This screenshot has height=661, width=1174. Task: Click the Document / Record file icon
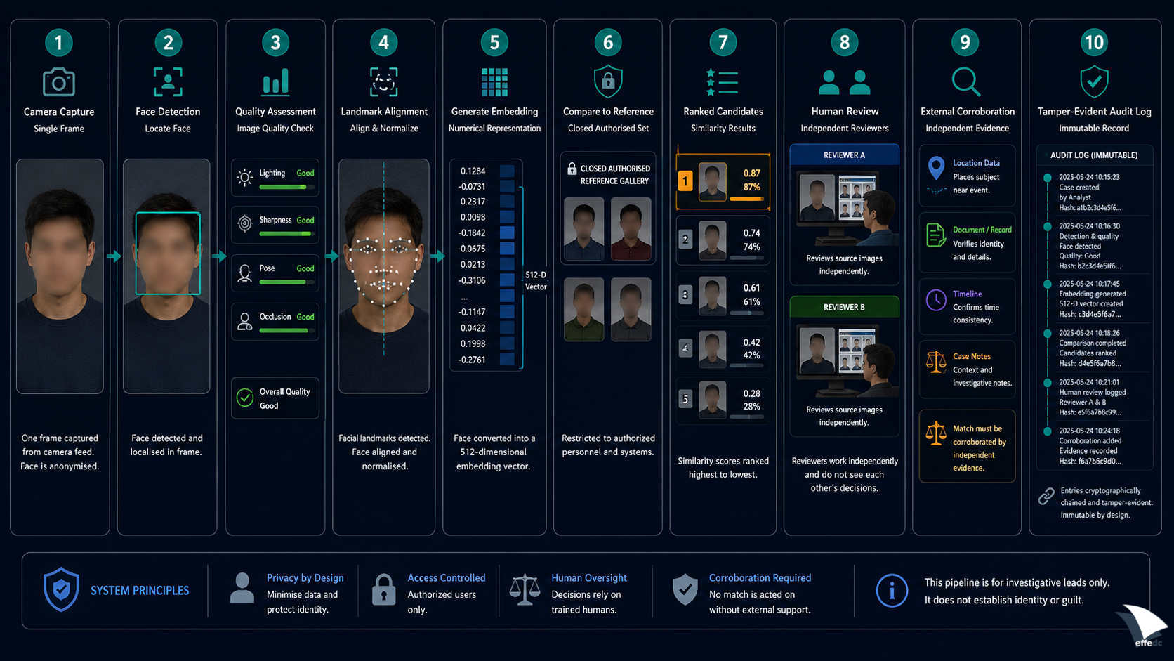(x=936, y=235)
